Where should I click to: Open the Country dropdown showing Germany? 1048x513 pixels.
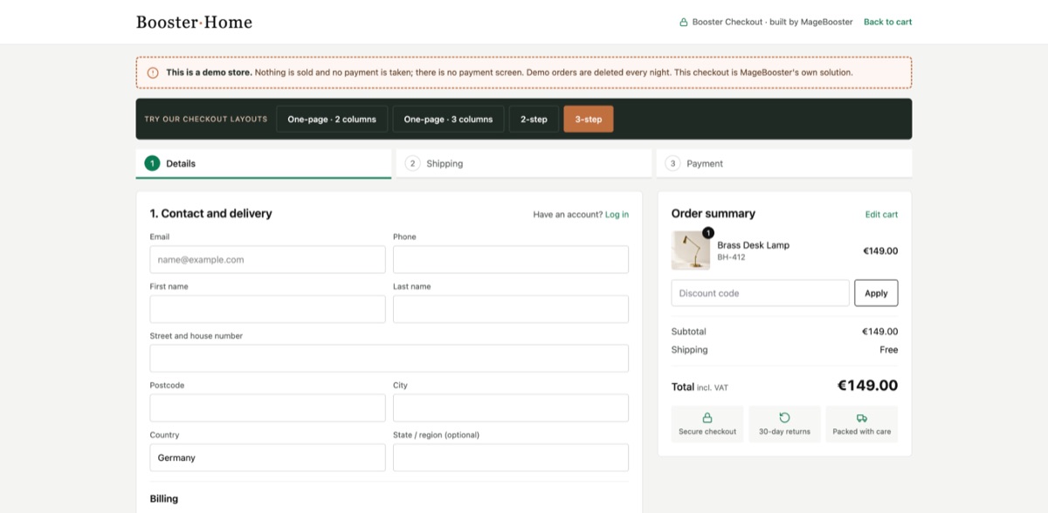pos(267,457)
